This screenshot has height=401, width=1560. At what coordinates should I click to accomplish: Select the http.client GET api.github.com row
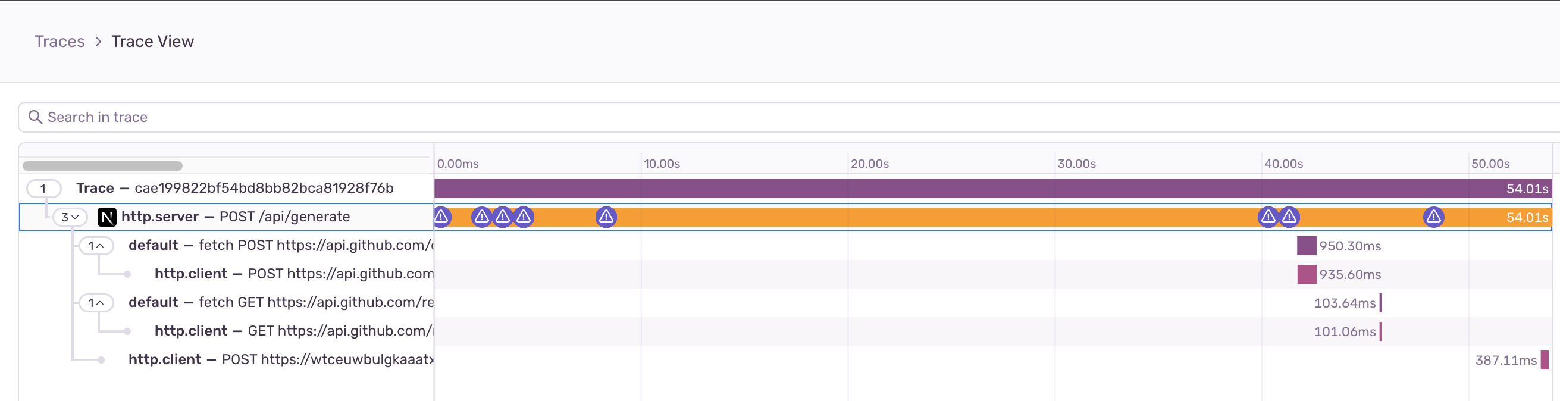pyautogui.click(x=293, y=331)
